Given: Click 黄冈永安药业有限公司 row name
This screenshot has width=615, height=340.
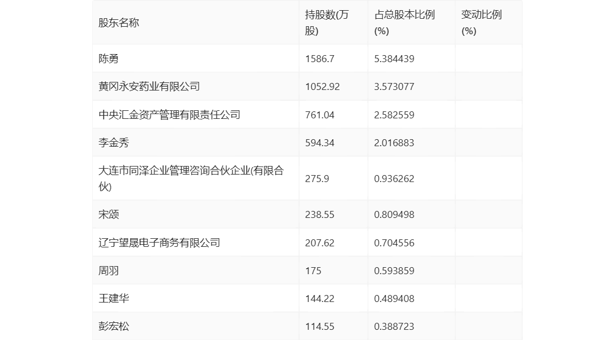Looking at the screenshot, I should click(149, 86).
